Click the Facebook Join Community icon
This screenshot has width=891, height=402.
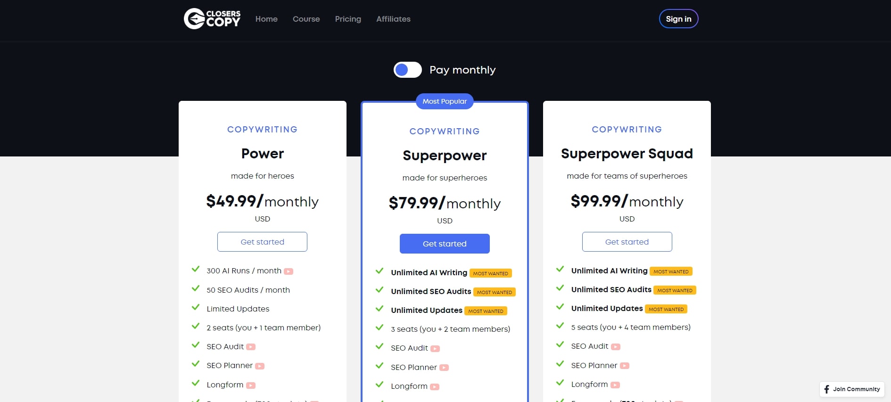click(x=826, y=389)
